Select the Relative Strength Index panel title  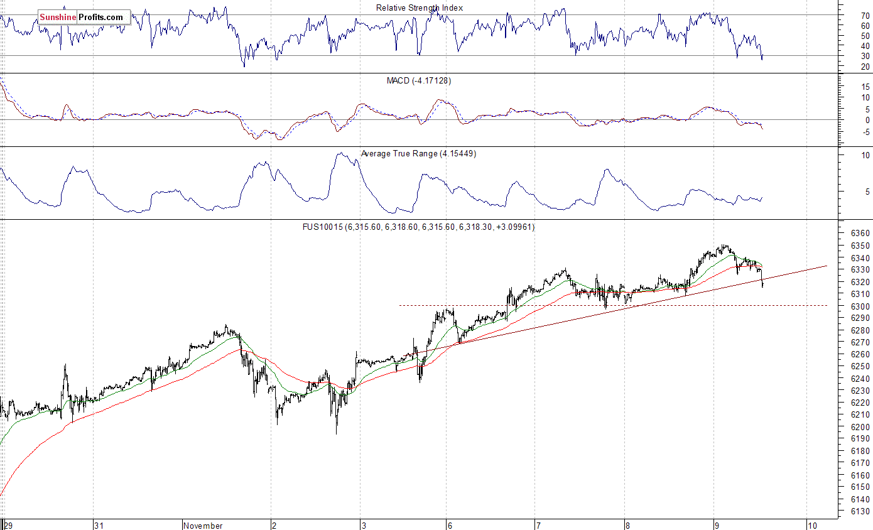(420, 8)
